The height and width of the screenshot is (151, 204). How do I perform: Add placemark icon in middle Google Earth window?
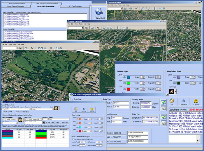click(x=98, y=28)
